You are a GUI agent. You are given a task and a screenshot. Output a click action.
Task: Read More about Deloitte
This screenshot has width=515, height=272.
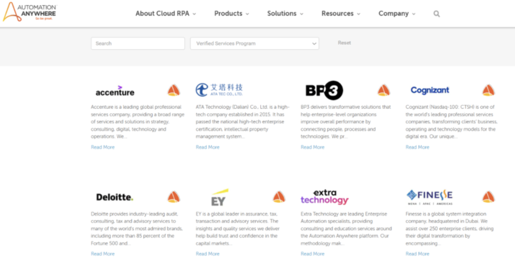[x=103, y=253]
